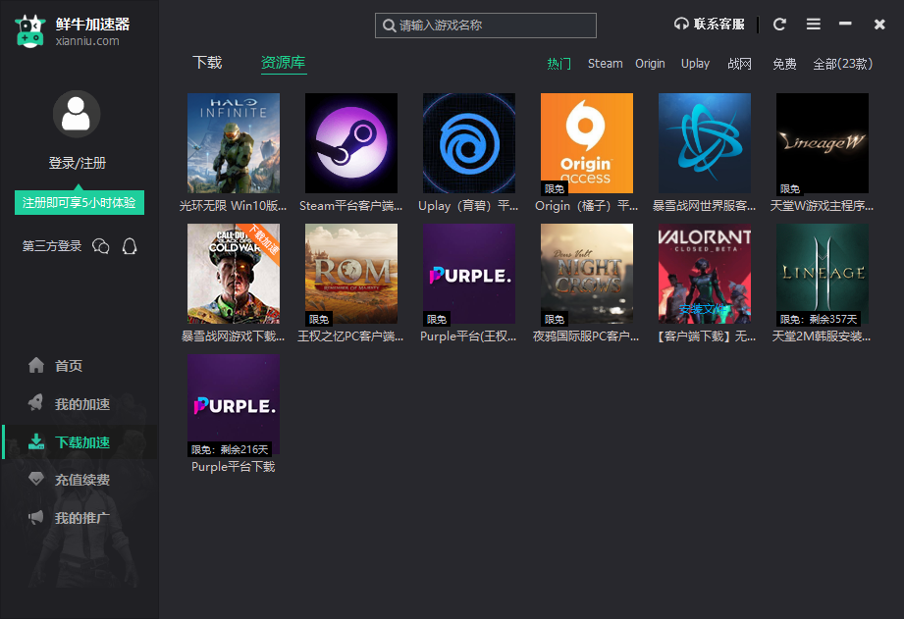Log in with the QQ penguin icon
The width and height of the screenshot is (904, 619).
(x=131, y=246)
